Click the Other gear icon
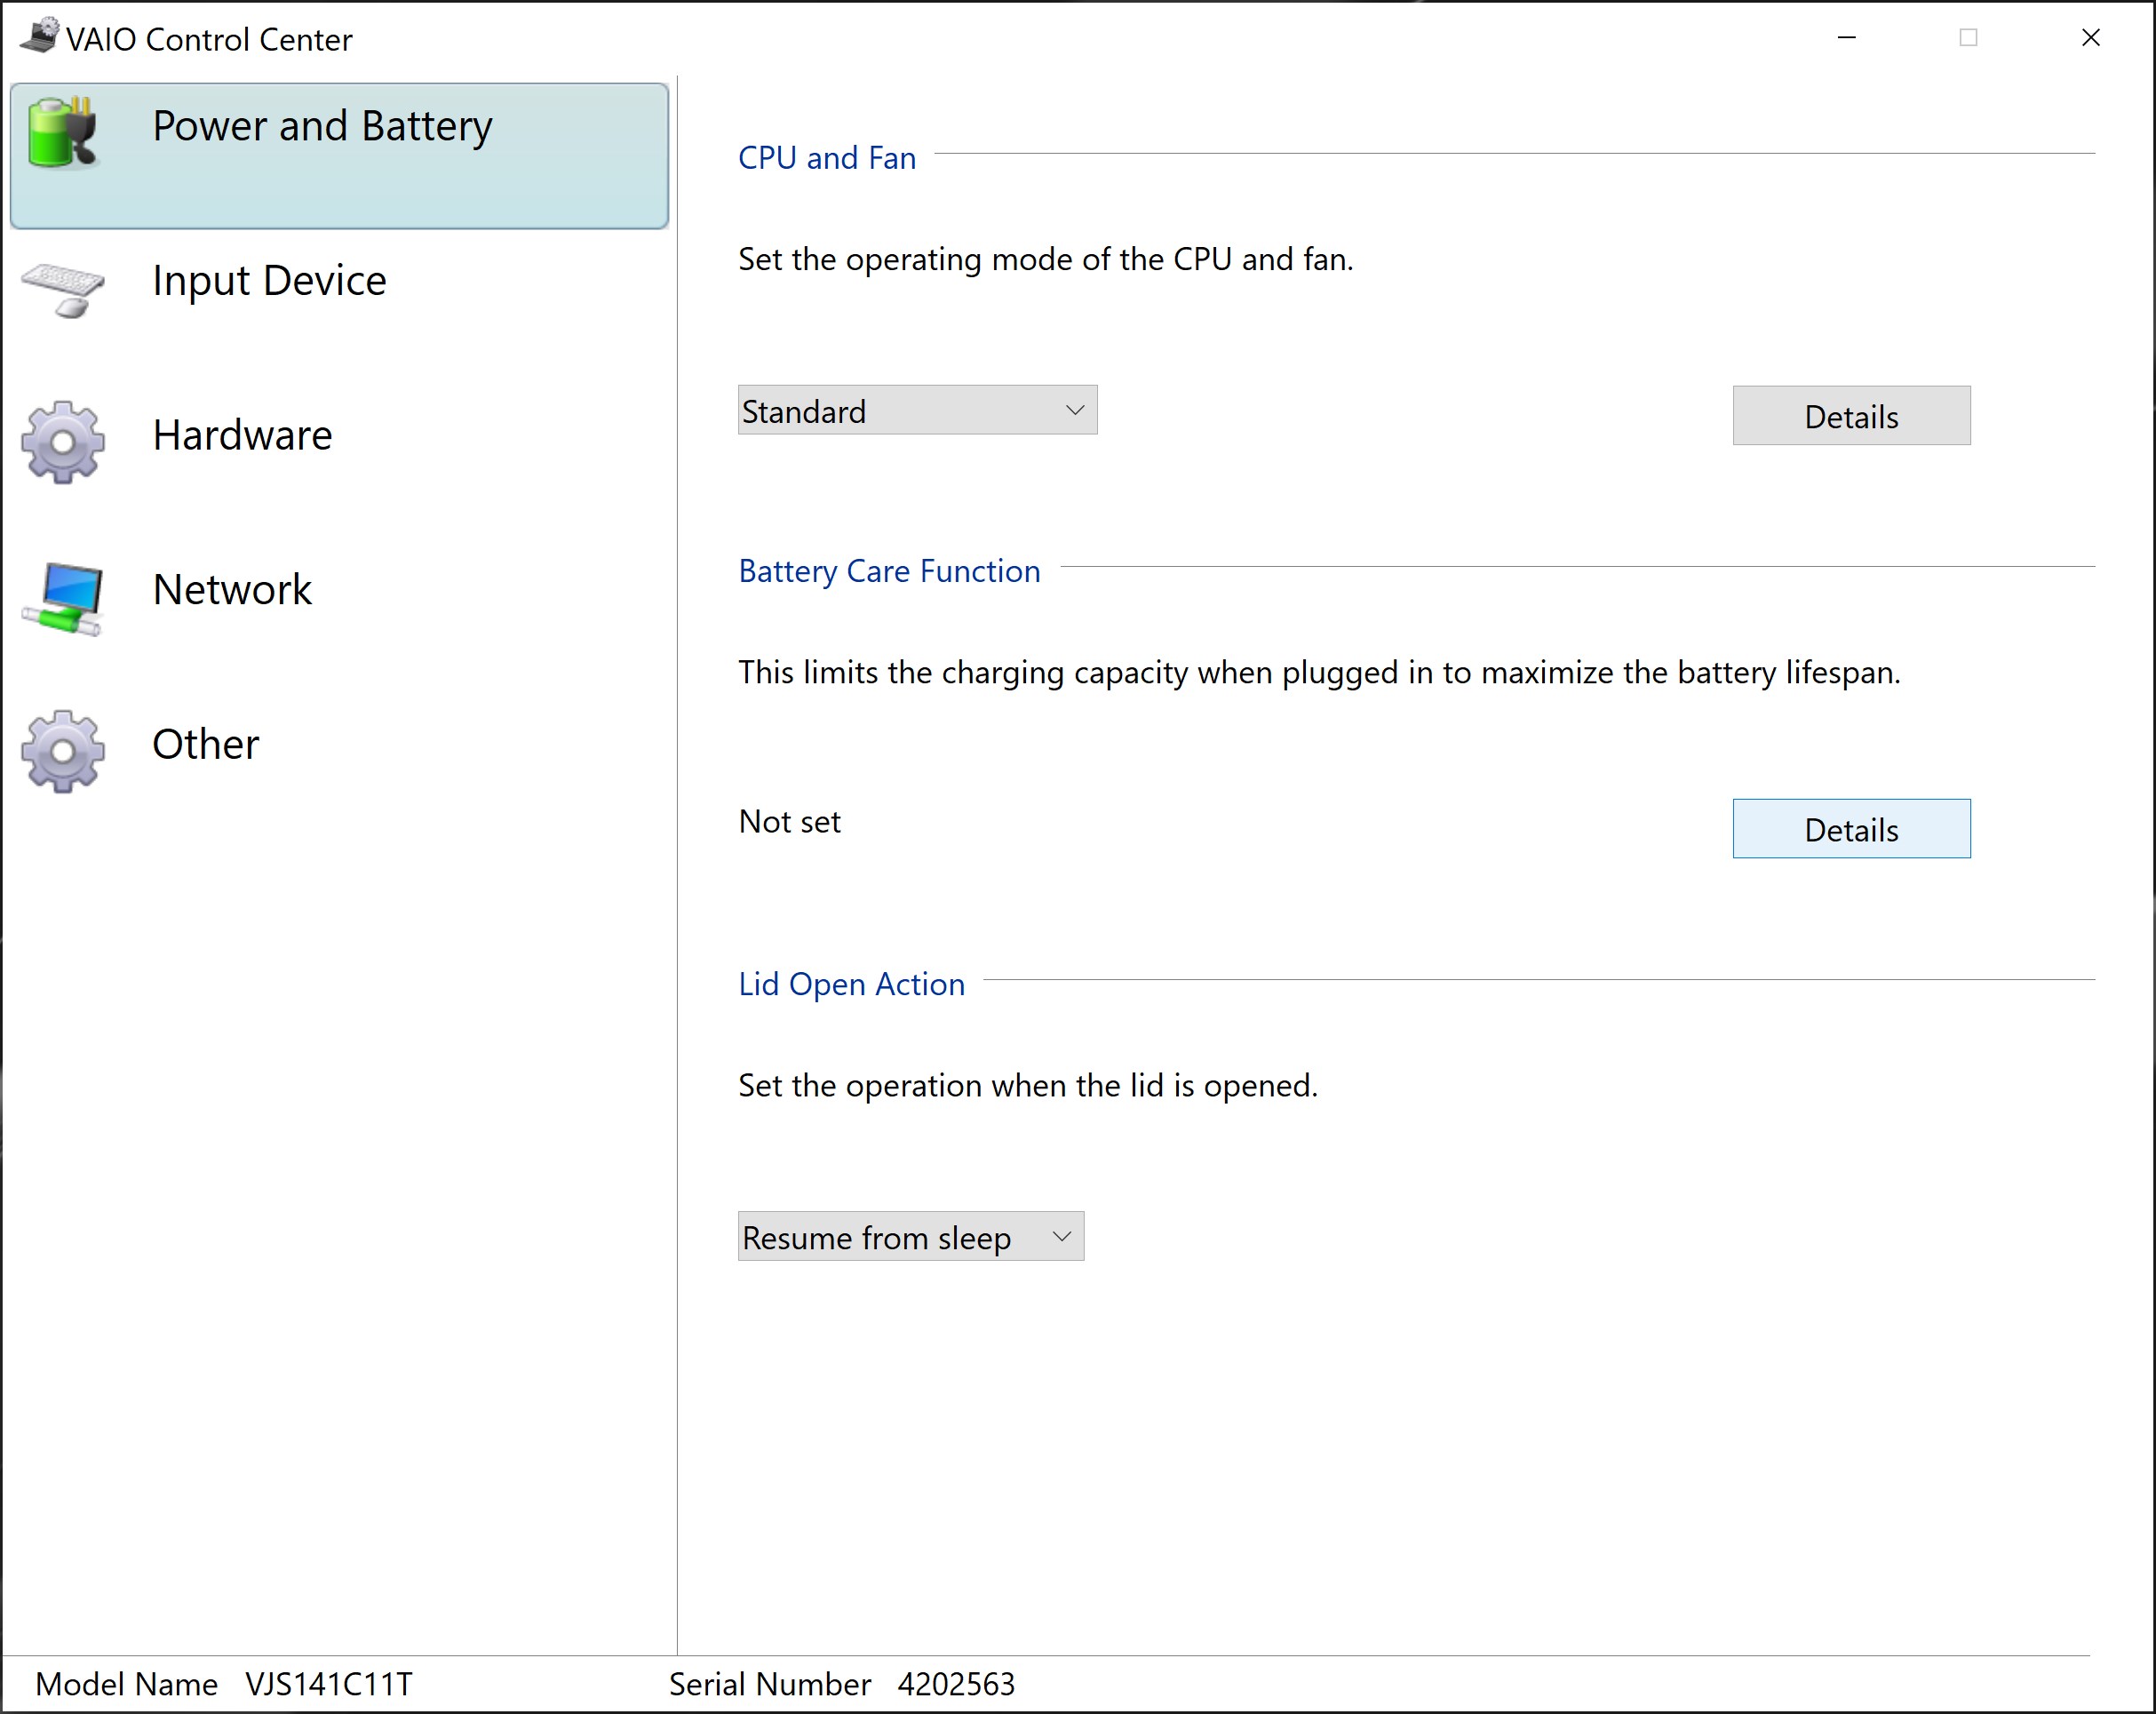Screen dimensions: 2156x1714 pyautogui.click(x=62, y=751)
